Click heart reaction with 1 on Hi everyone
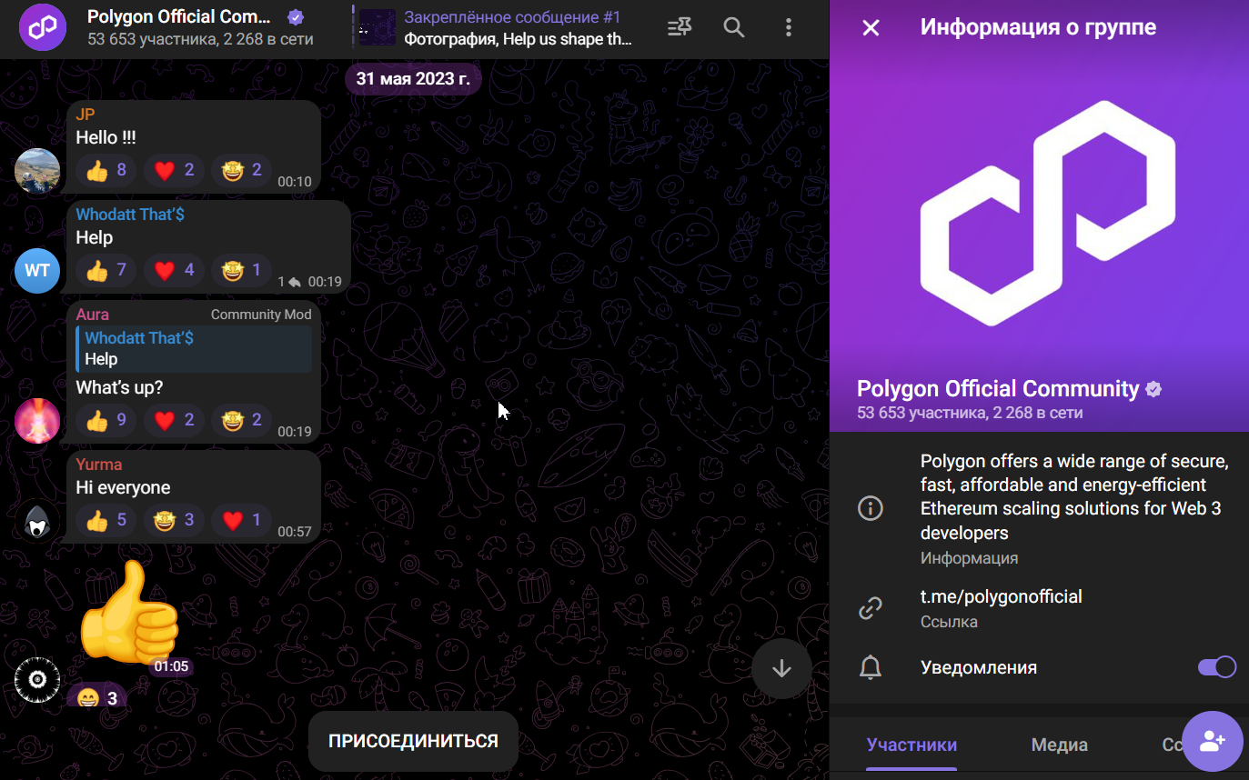Image resolution: width=1249 pixels, height=780 pixels. pos(241,520)
